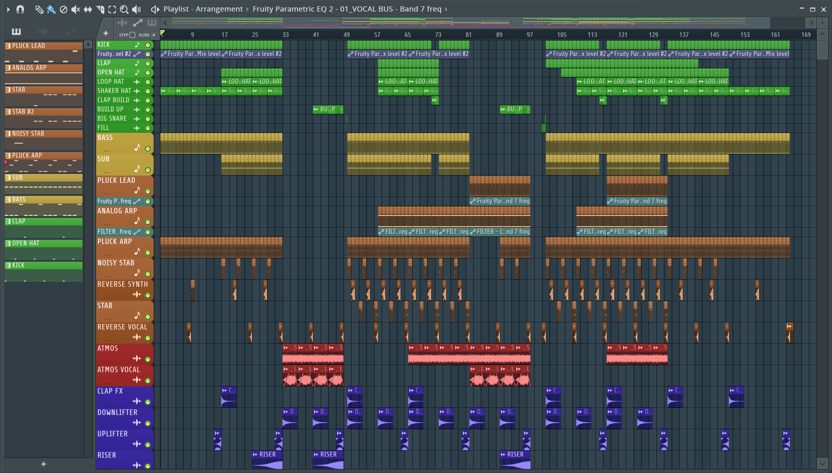Show patterns tab in the picker panel

[x=16, y=31]
